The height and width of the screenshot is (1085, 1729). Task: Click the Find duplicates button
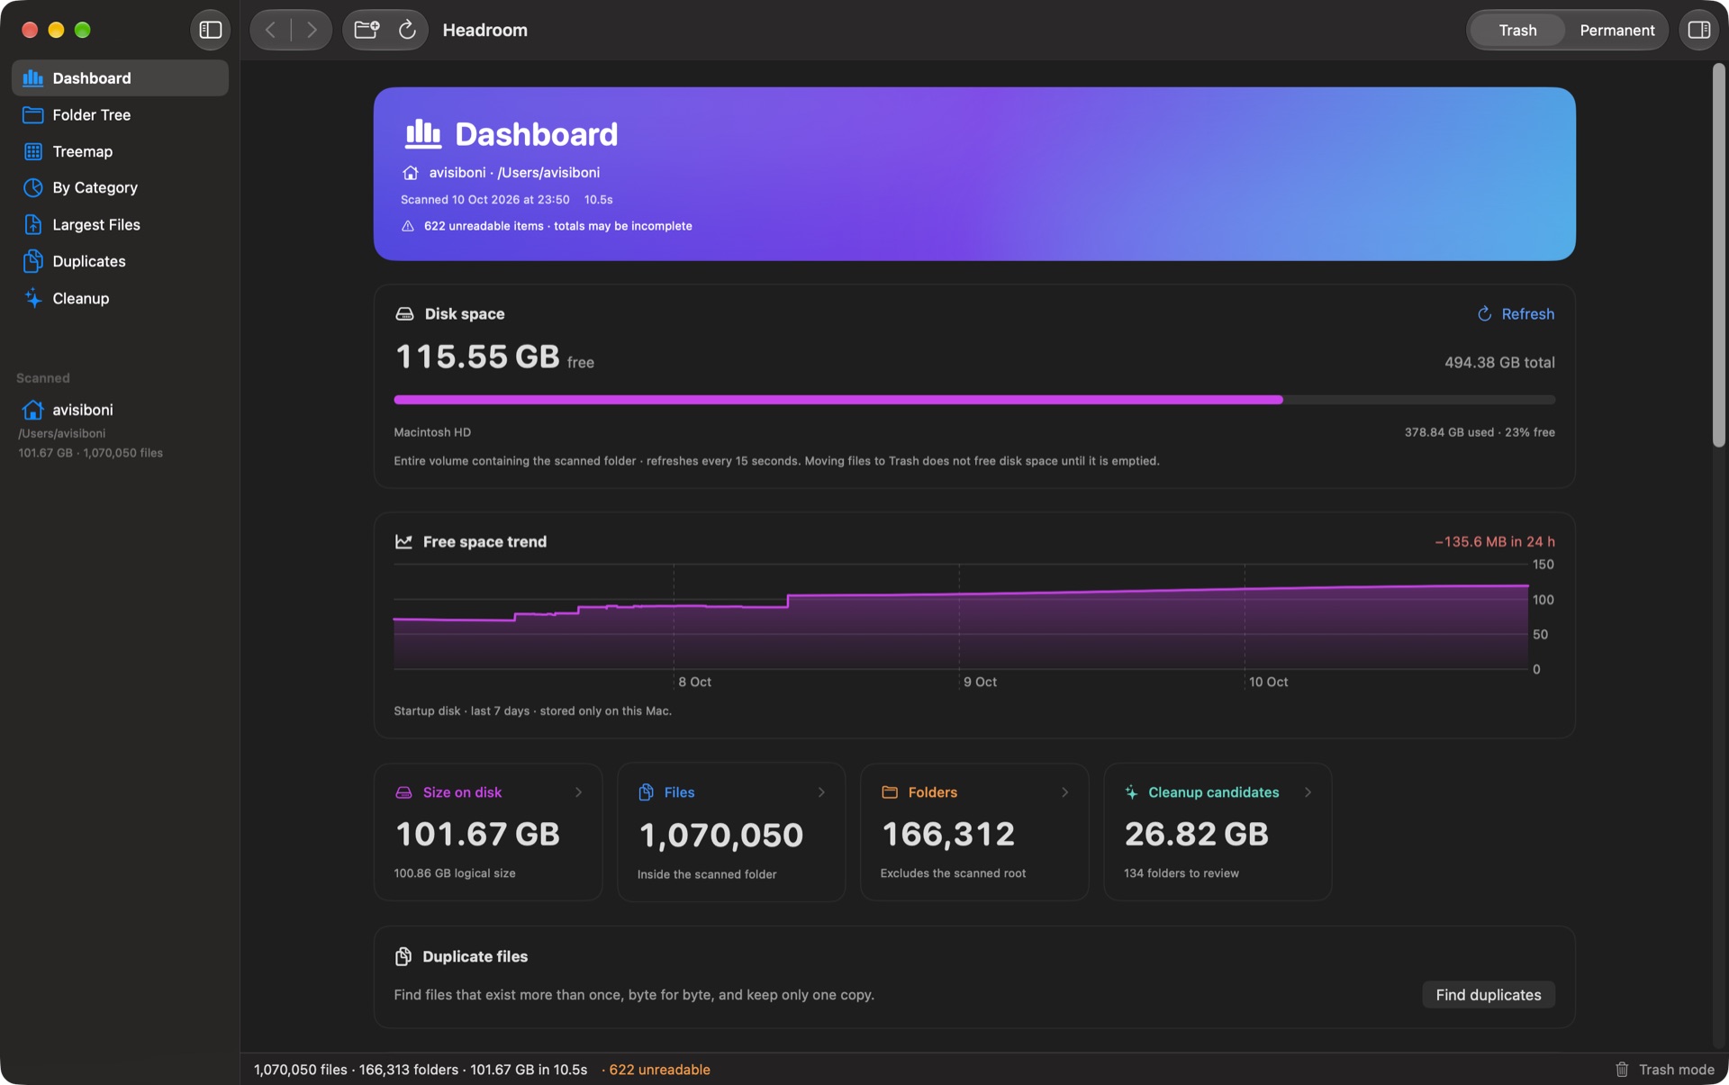tap(1489, 995)
